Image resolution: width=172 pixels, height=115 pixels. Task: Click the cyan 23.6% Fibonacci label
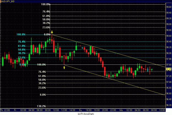(22, 57)
